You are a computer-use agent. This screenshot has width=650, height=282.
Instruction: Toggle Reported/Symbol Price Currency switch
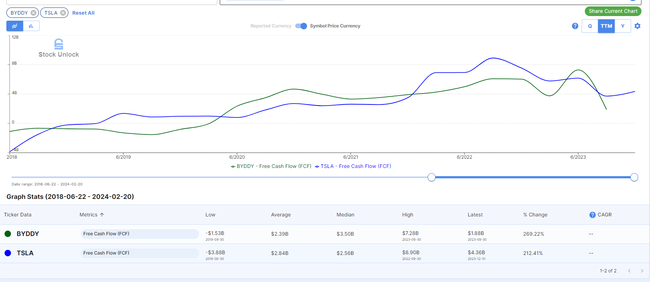[x=301, y=26]
